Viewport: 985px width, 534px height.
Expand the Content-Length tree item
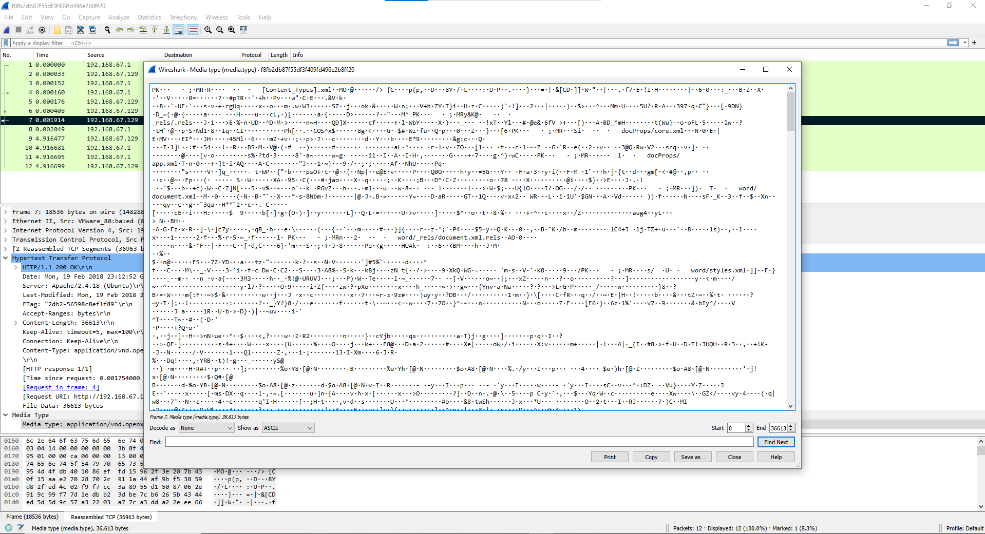(16, 323)
